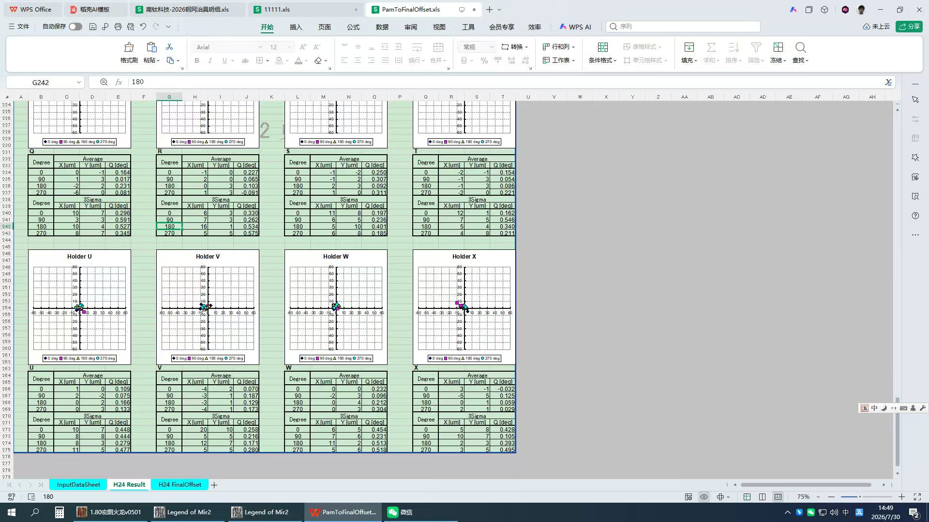This screenshot has height=522, width=929.
Task: Click the Print icon in quick toolbar
Action: point(118,27)
